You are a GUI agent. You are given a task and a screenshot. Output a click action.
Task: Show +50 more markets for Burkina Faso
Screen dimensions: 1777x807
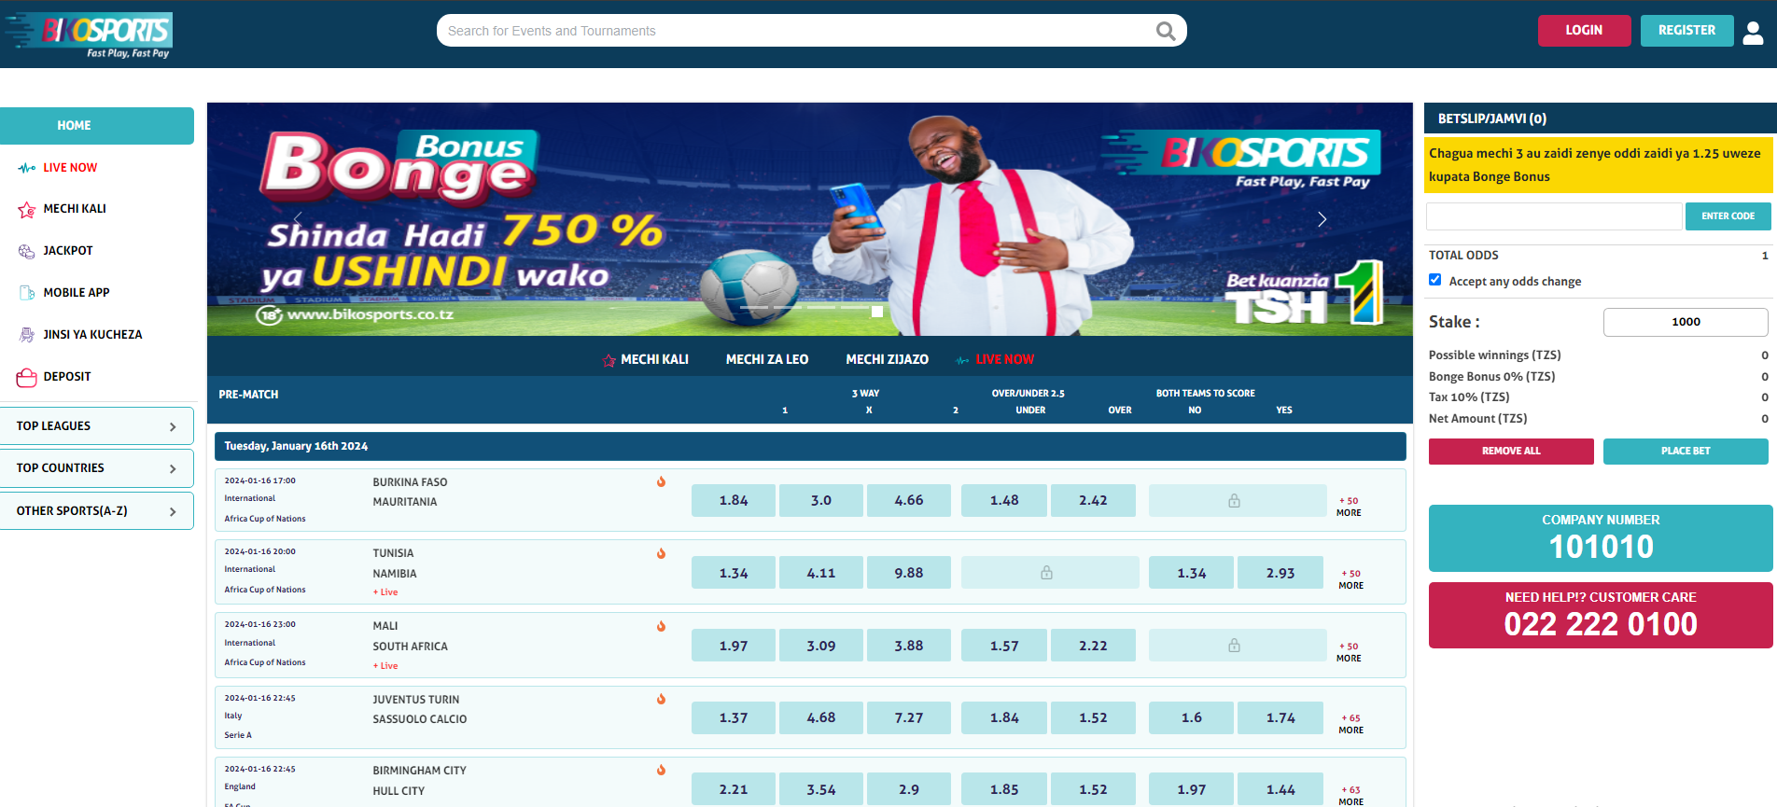coord(1349,507)
